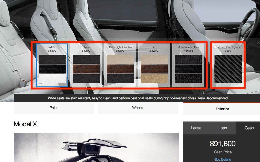Select the Tan interior swatch

[x=154, y=65]
